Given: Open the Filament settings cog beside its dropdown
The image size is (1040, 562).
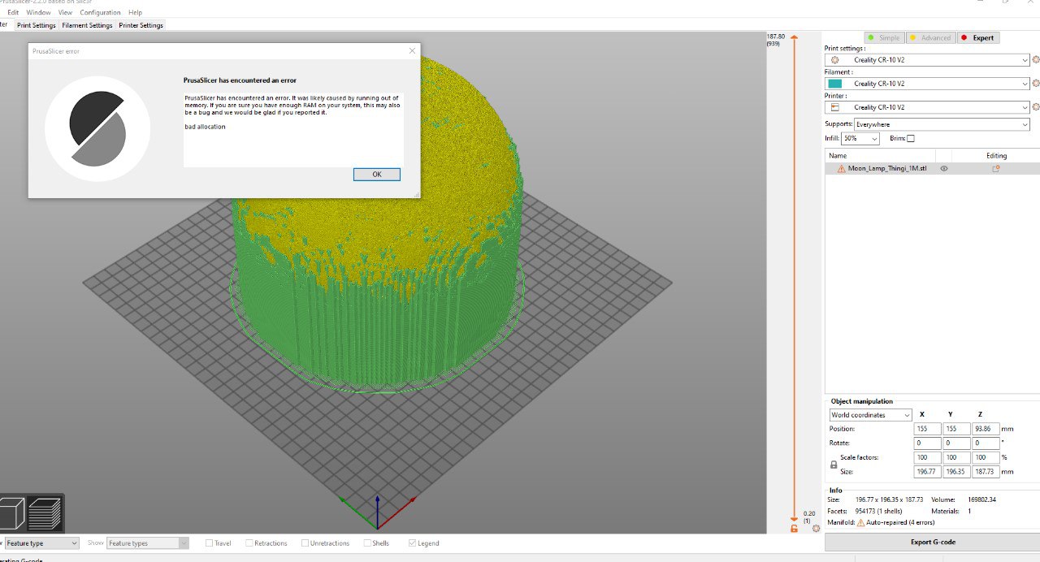Looking at the screenshot, I should tap(1035, 84).
